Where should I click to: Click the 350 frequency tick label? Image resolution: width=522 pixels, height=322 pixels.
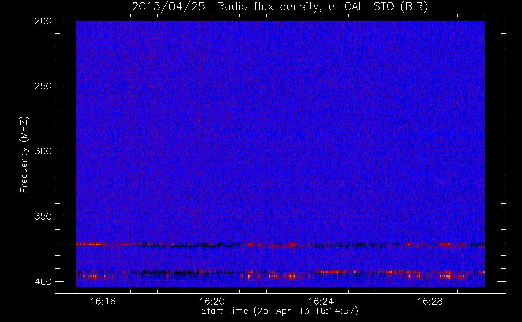tap(43, 216)
